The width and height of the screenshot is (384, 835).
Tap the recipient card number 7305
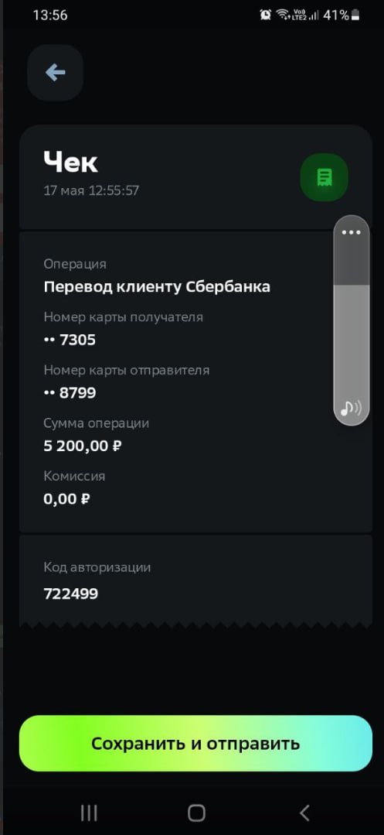(x=70, y=340)
